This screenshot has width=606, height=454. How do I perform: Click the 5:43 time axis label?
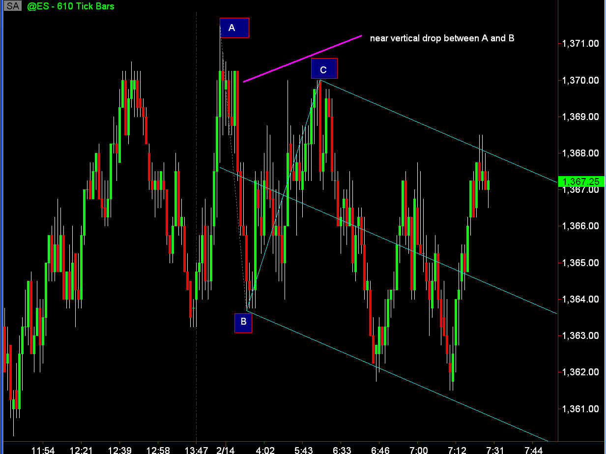[303, 449]
